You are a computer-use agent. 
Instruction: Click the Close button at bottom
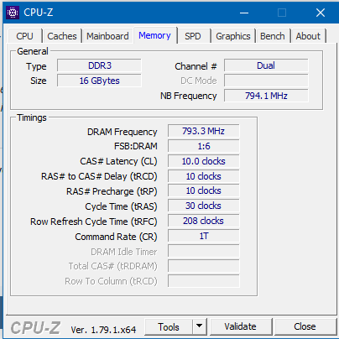(305, 326)
